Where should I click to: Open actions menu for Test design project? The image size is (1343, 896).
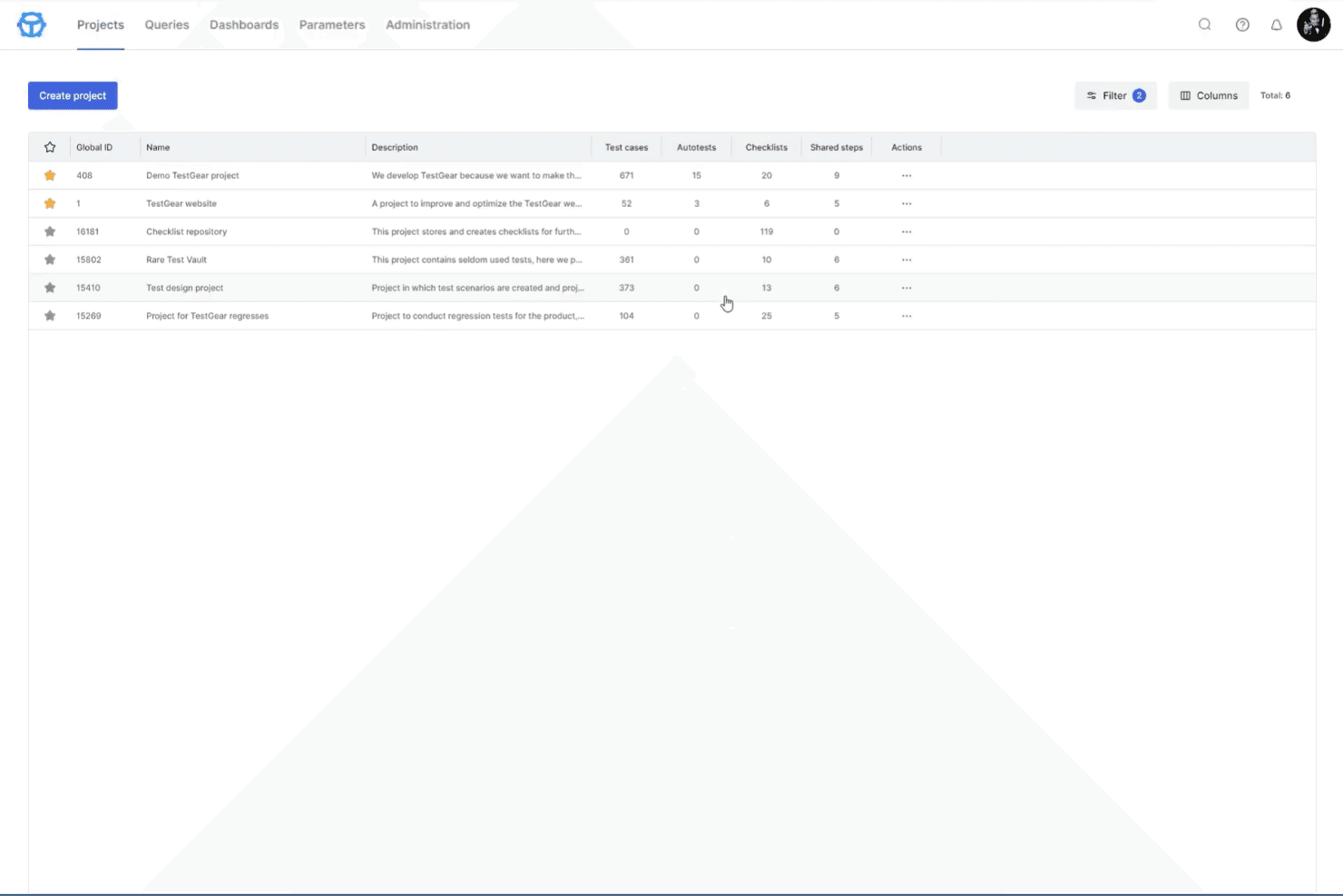tap(907, 288)
